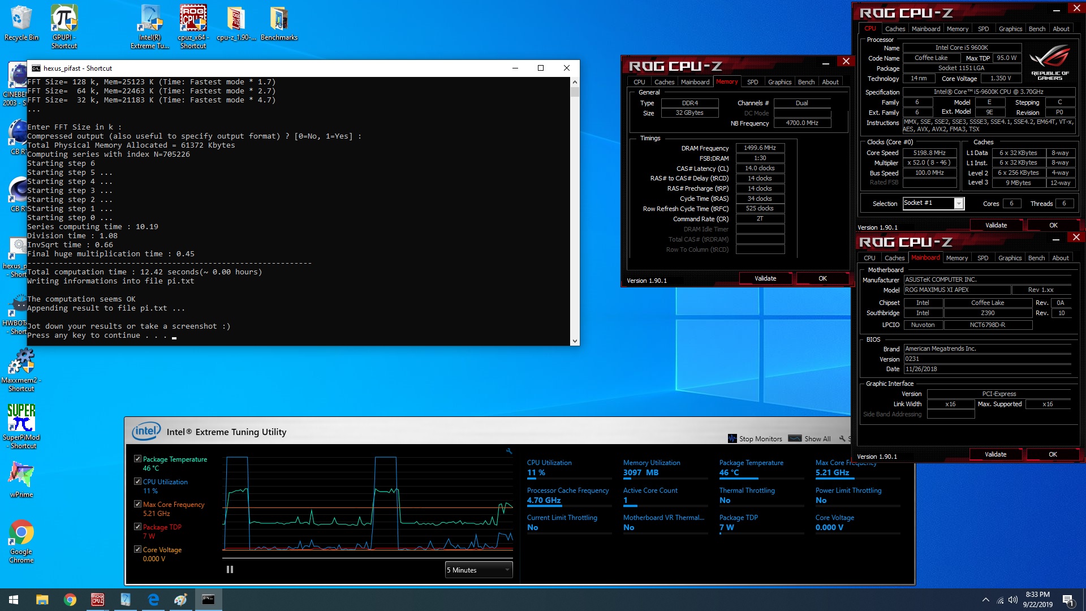
Task: Uncheck the Package Temperature checkbox
Action: 137,459
